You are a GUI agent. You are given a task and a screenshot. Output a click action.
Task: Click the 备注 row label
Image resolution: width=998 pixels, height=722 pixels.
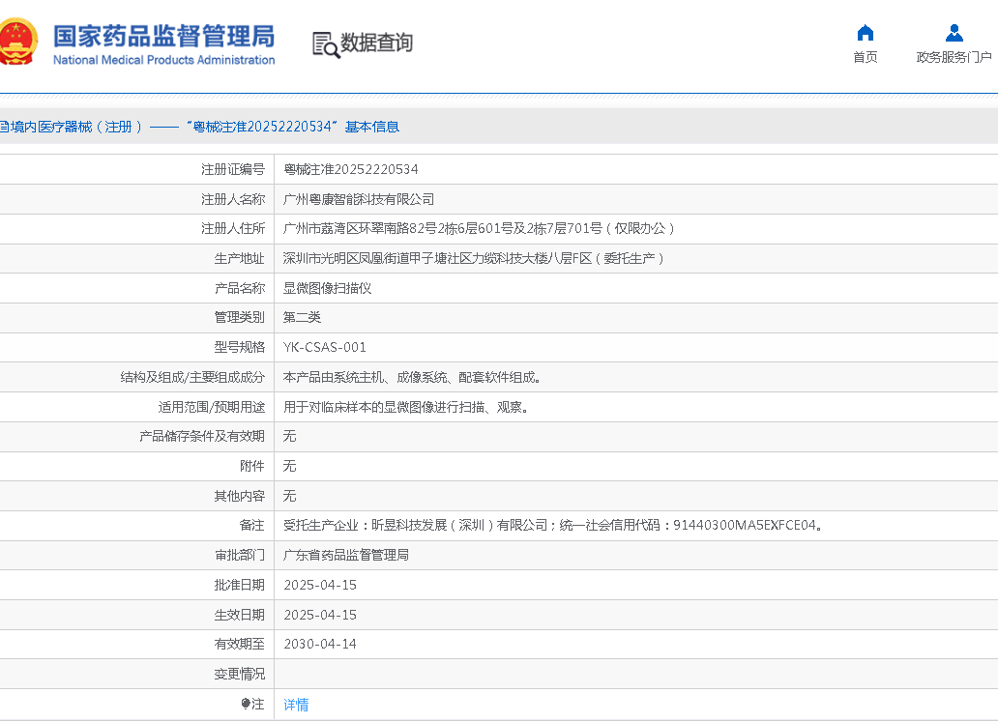point(252,526)
